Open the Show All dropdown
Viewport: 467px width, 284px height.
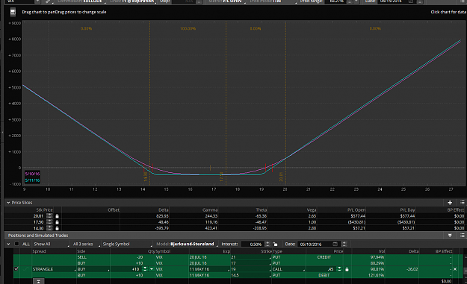point(51,244)
